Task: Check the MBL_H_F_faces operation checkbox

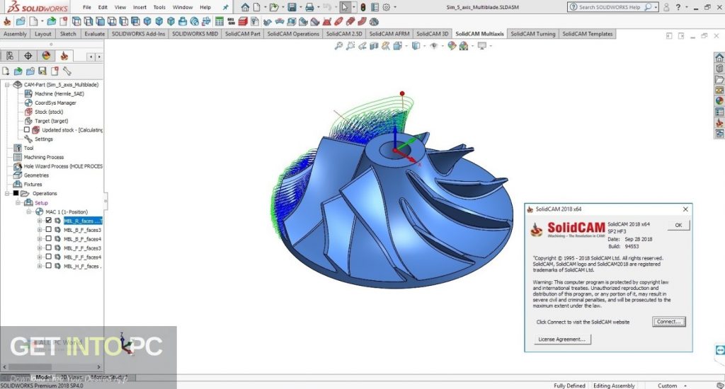Action: tap(49, 266)
